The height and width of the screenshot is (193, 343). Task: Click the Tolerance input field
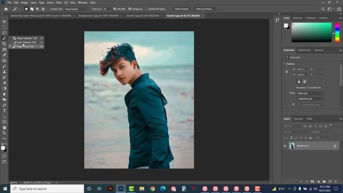click(x=107, y=9)
